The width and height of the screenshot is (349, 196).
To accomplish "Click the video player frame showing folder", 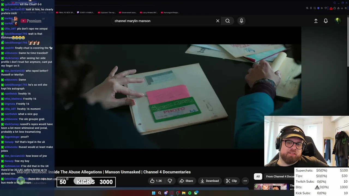I will click(179, 97).
